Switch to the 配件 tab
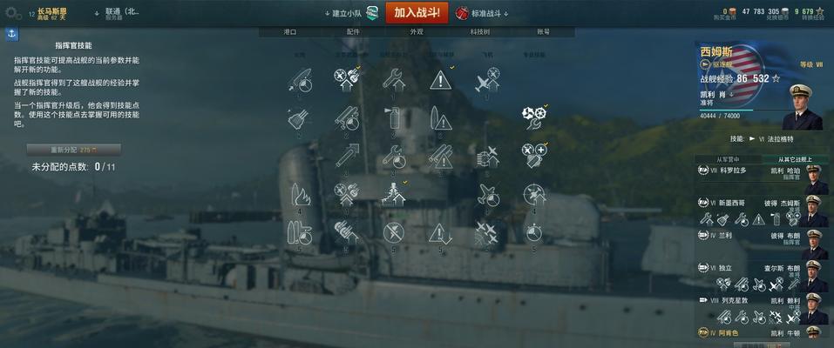The image size is (834, 348). 353,32
